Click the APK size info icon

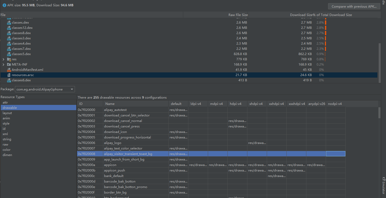tap(4, 5)
